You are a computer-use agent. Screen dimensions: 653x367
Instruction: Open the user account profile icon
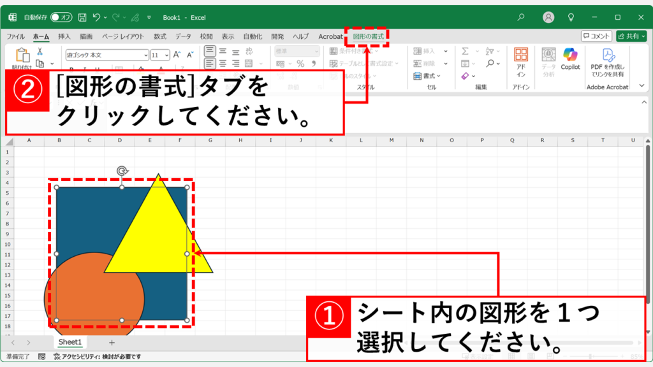[548, 17]
